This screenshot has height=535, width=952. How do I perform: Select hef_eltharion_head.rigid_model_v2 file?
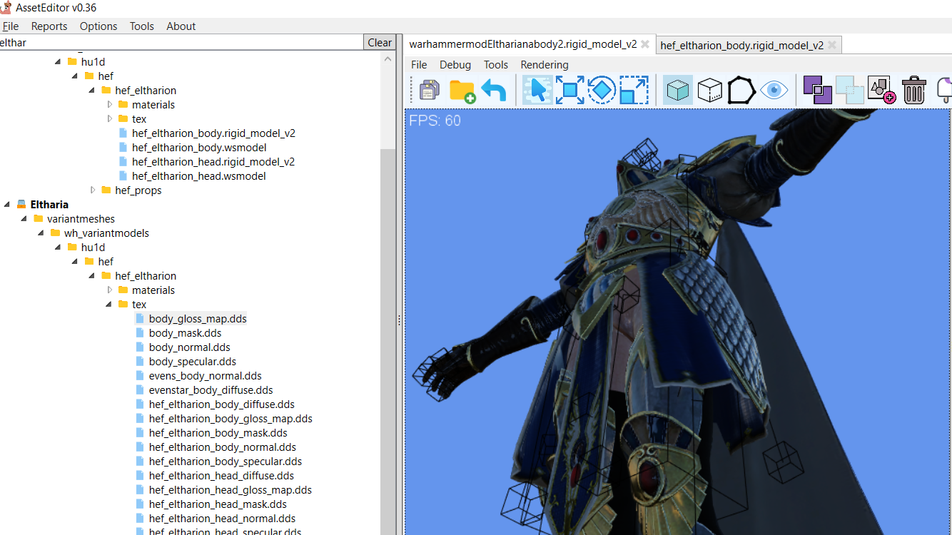[x=213, y=161]
